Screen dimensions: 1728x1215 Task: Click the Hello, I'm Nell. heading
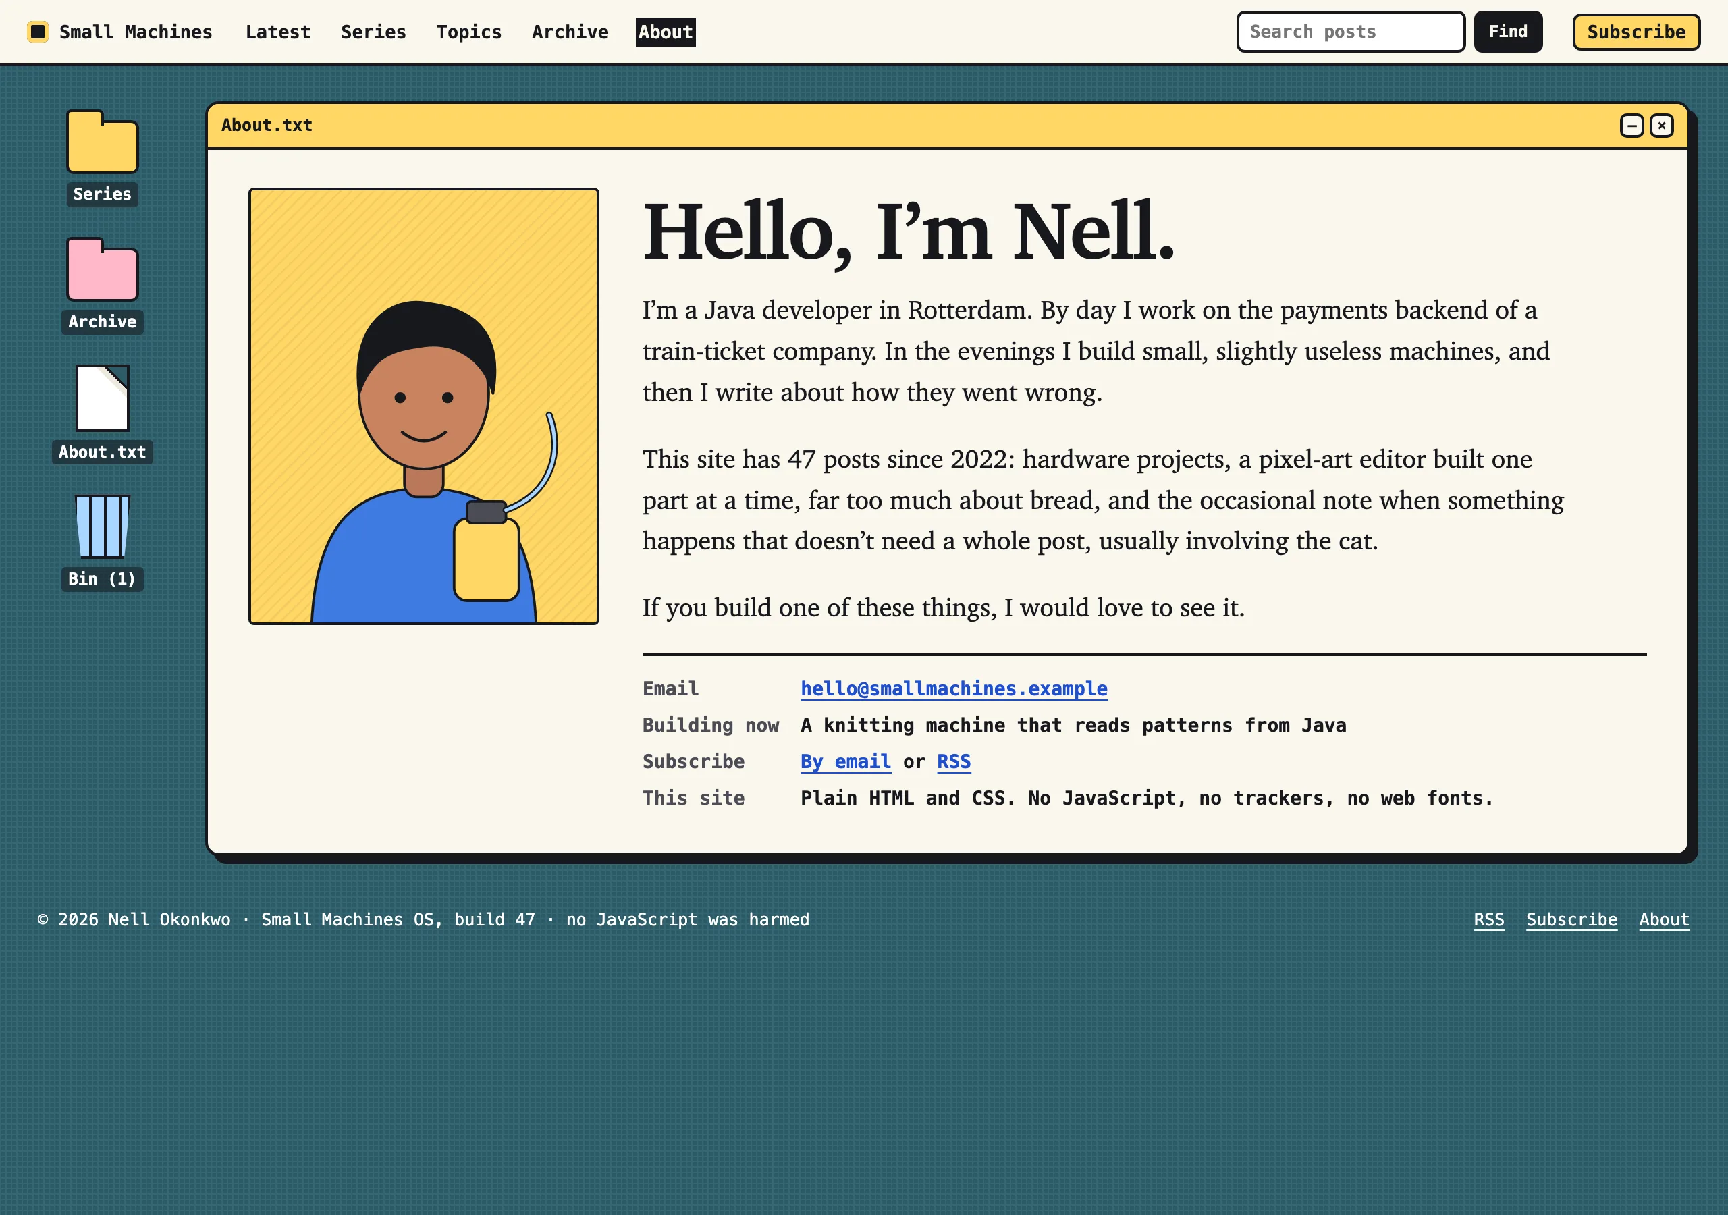coord(909,231)
